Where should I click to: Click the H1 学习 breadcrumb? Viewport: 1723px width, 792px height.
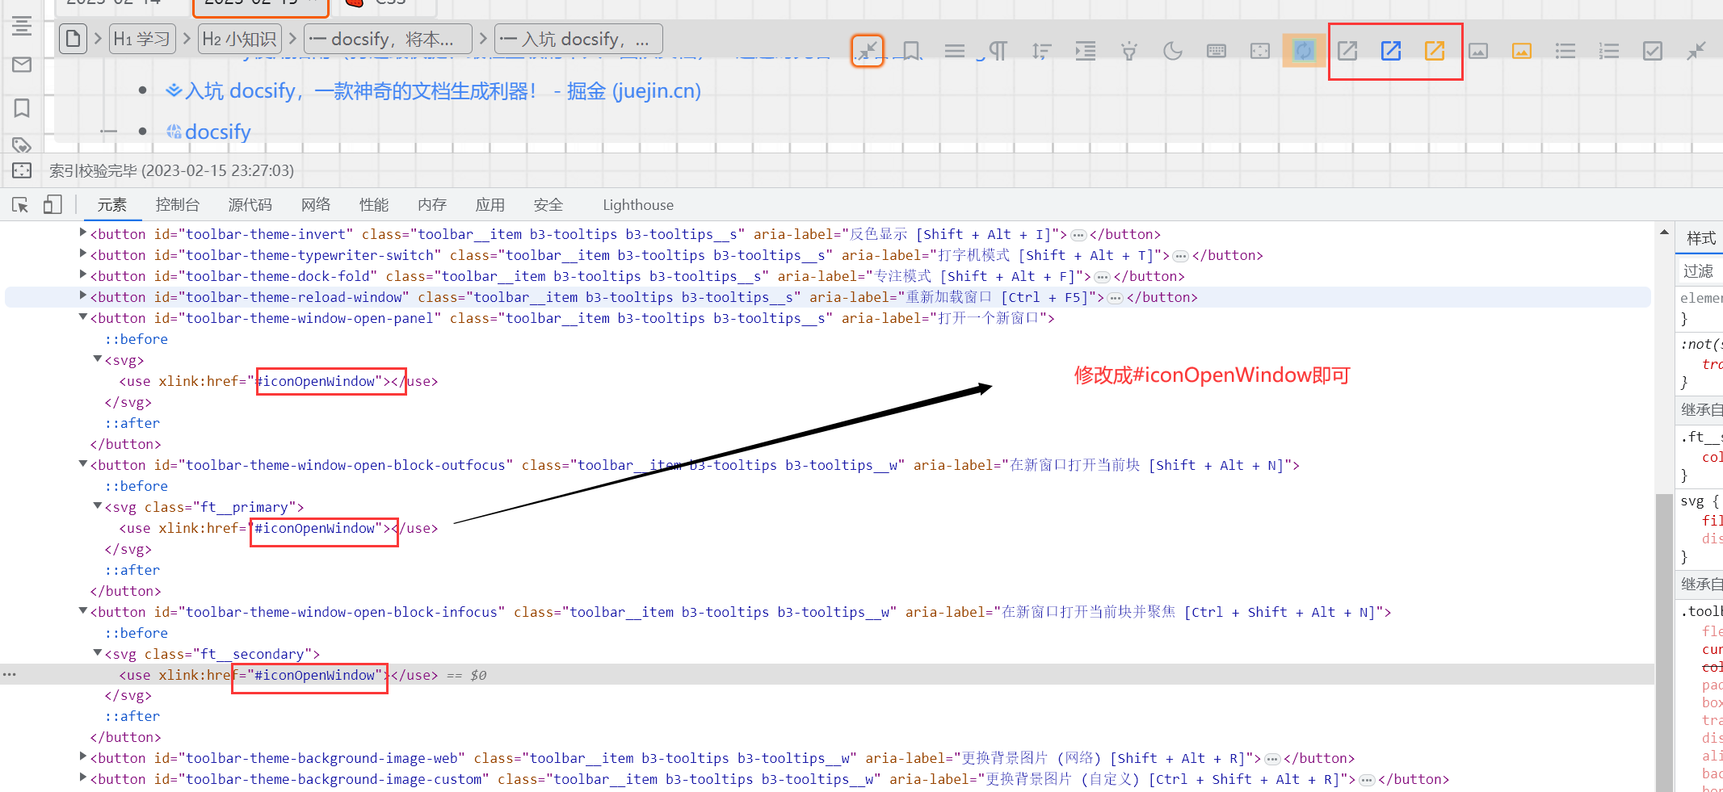(x=142, y=39)
